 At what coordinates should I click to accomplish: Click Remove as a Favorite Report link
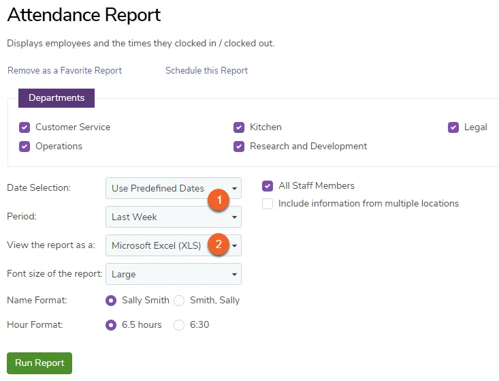65,70
